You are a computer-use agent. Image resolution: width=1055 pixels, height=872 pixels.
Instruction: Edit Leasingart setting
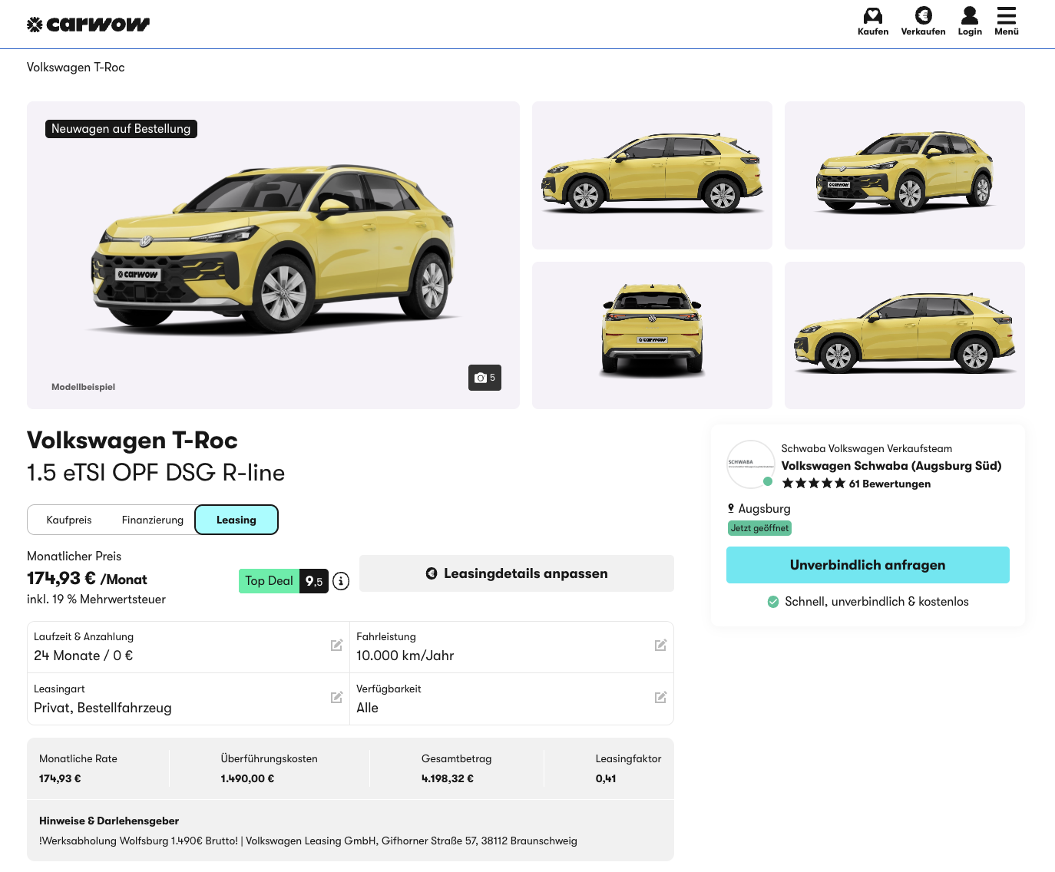(x=336, y=698)
